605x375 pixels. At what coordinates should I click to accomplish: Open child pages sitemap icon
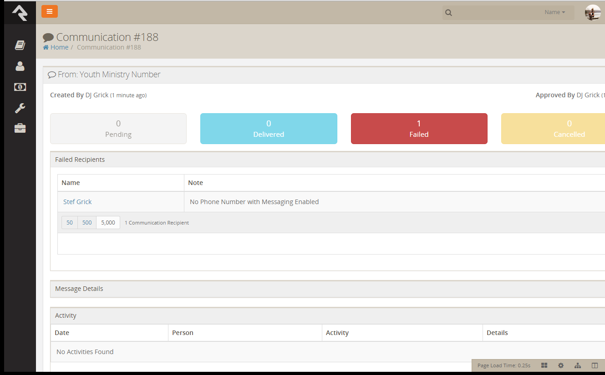(x=578, y=365)
